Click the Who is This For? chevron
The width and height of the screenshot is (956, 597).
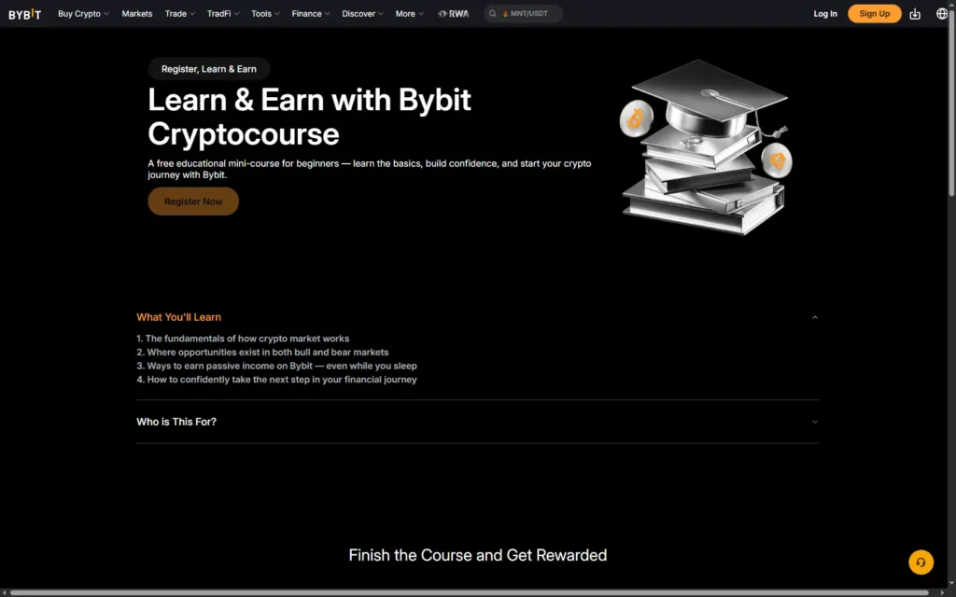click(x=814, y=422)
